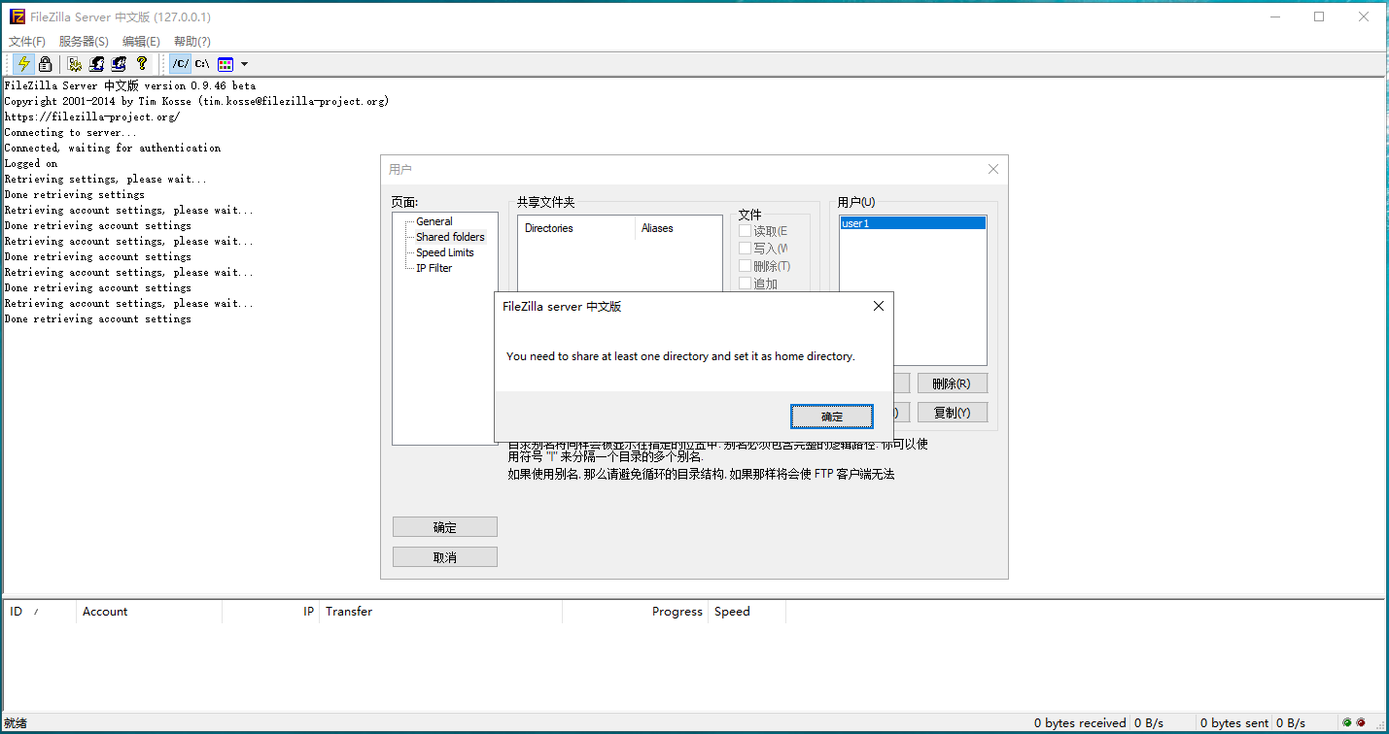Click the 删除(R) user button
The image size is (1389, 734).
point(952,384)
